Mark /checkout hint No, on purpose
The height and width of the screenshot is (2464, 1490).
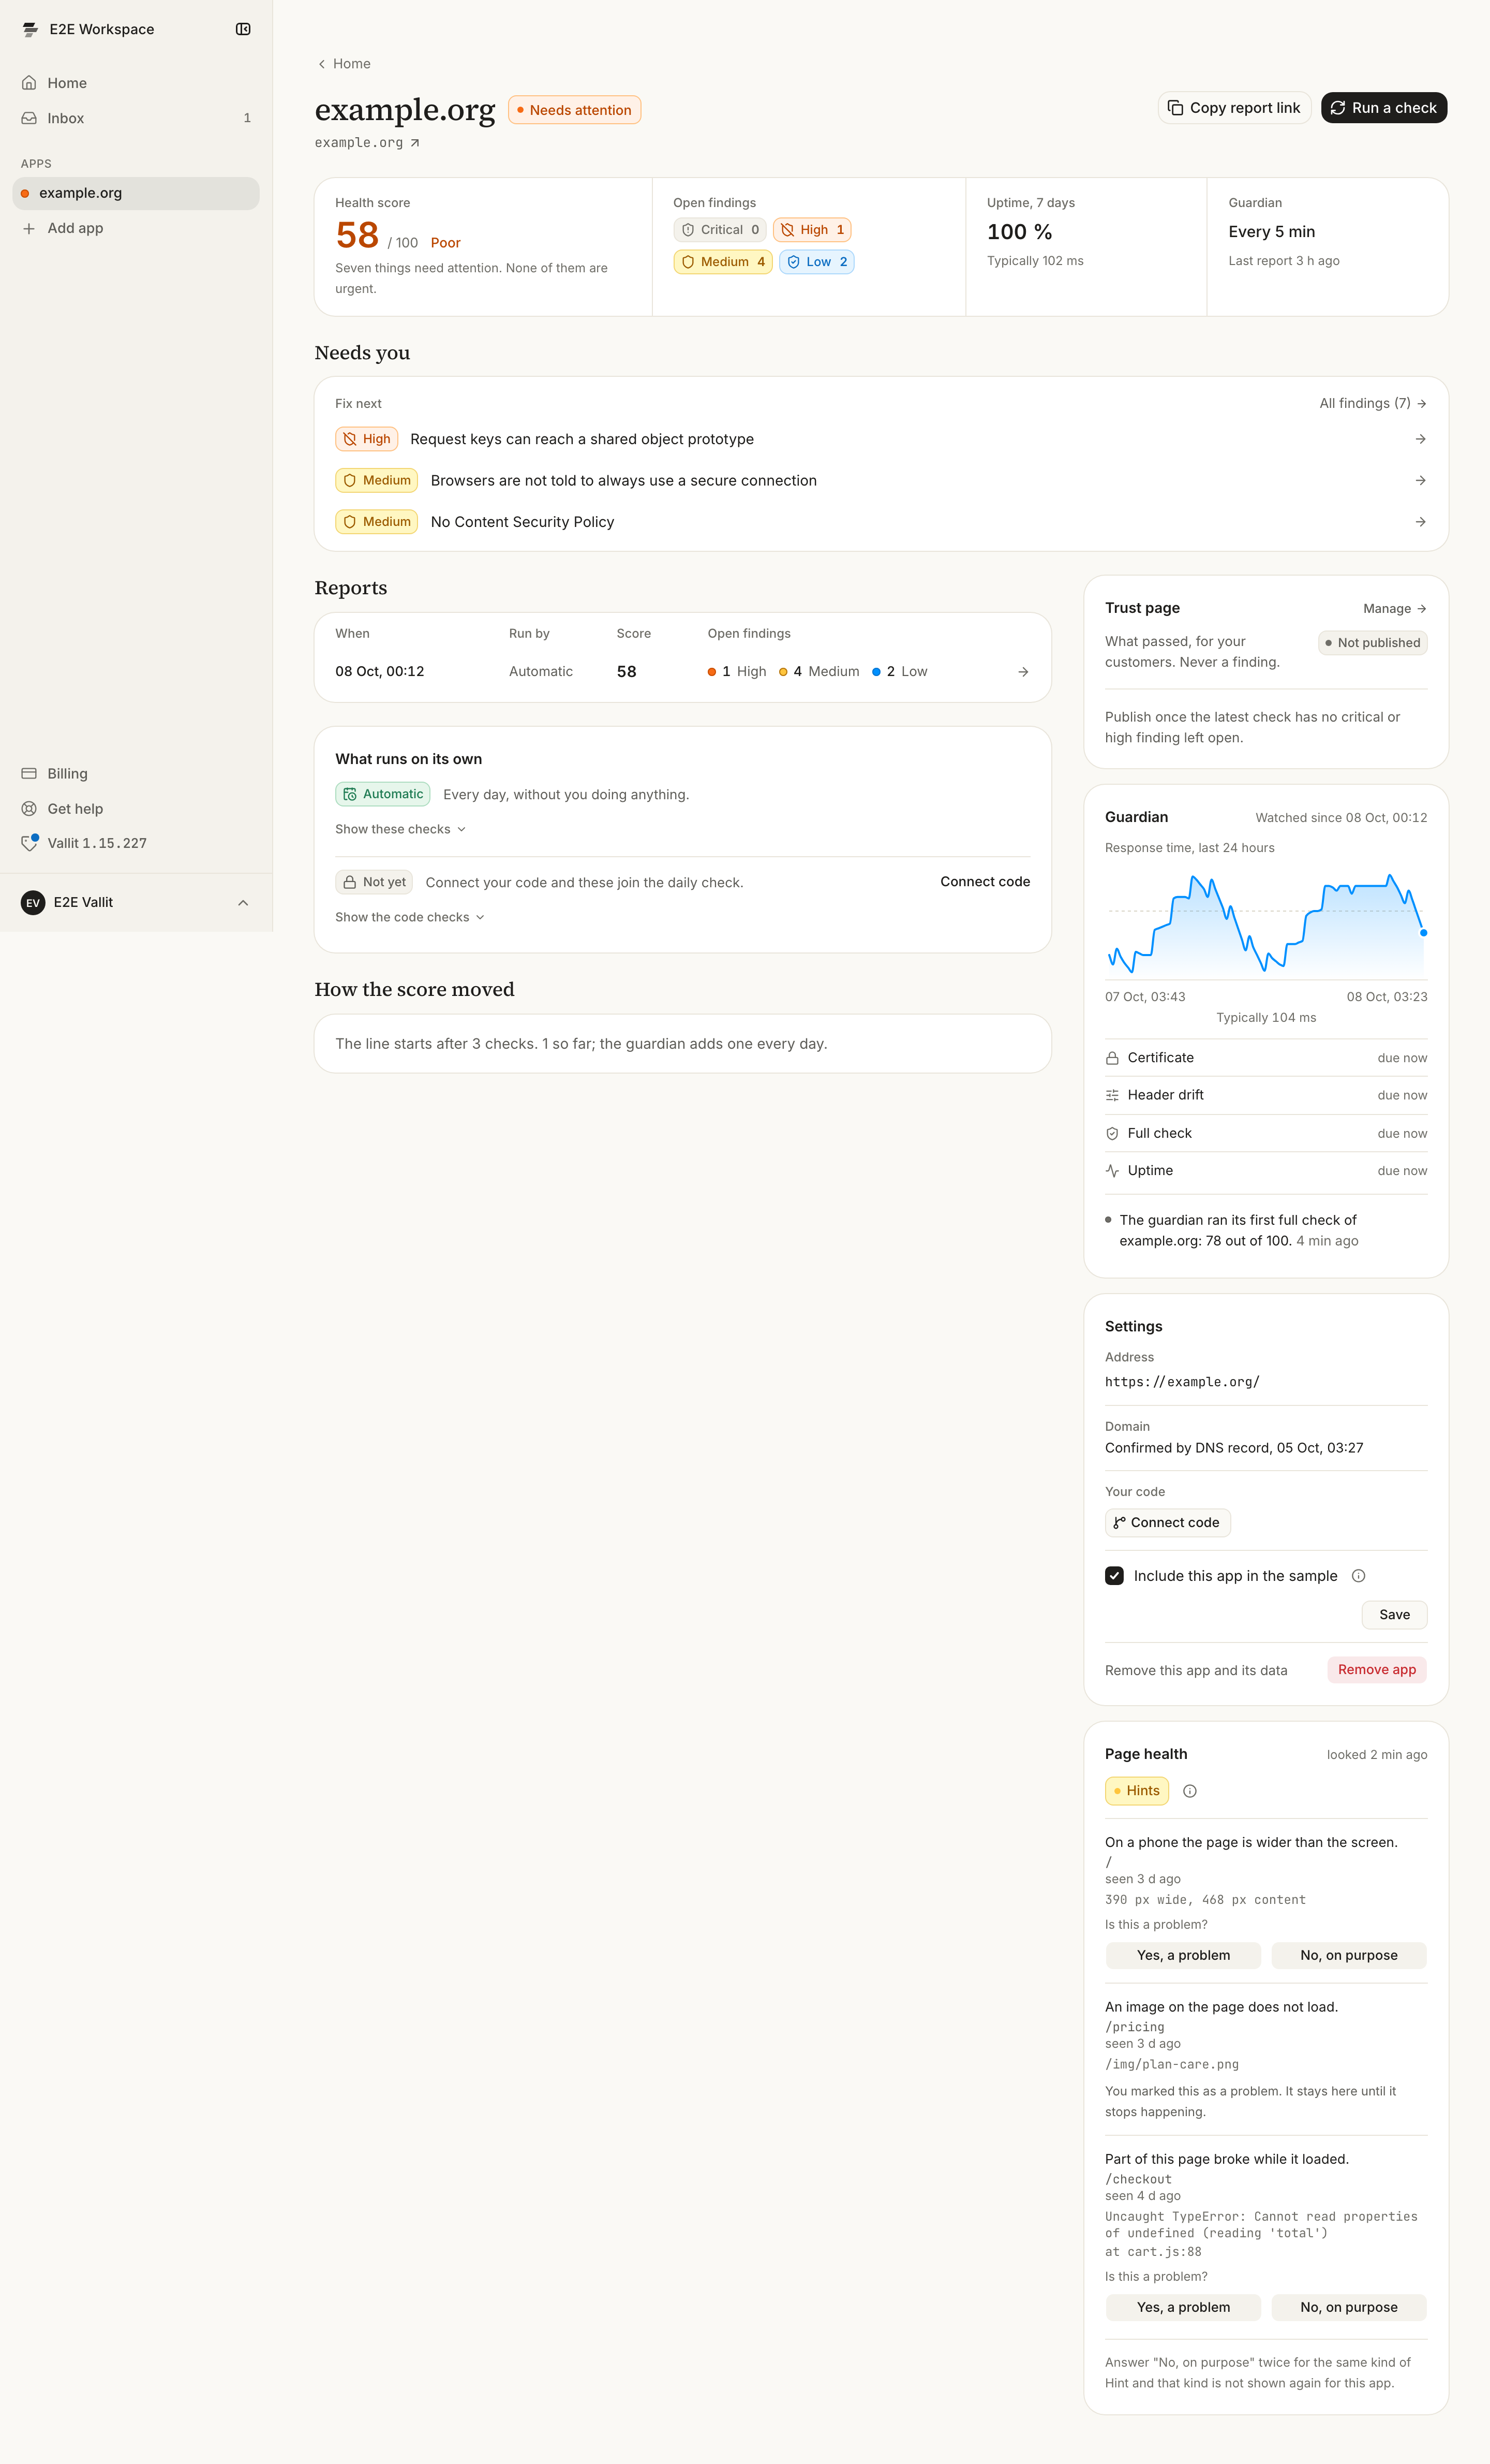coord(1349,2307)
